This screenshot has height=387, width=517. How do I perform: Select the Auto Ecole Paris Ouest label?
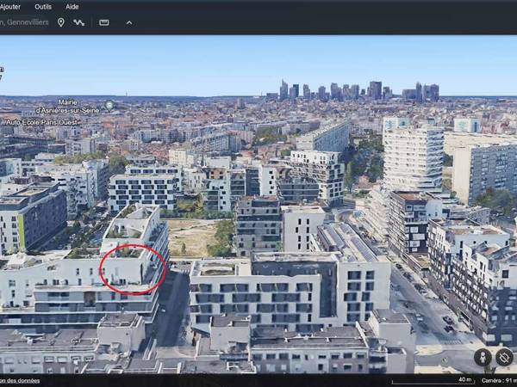[42, 122]
